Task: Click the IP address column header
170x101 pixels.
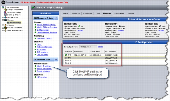Action: (81, 52)
